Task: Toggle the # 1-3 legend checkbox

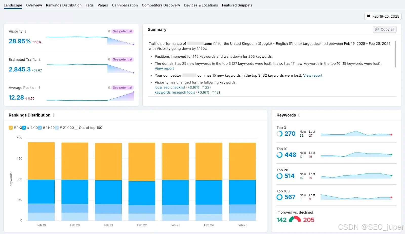Action: (x=11, y=128)
